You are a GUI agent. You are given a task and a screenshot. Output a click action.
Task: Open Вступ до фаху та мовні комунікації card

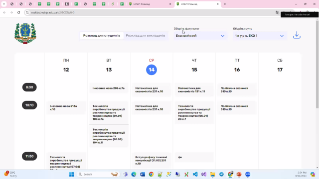(x=152, y=160)
